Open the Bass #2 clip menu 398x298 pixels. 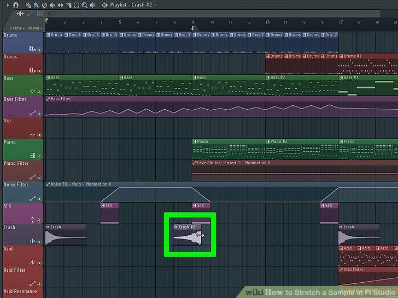267,78
